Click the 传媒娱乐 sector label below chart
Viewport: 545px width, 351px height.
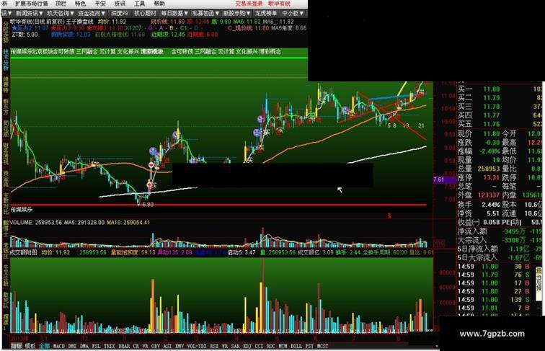(22, 210)
